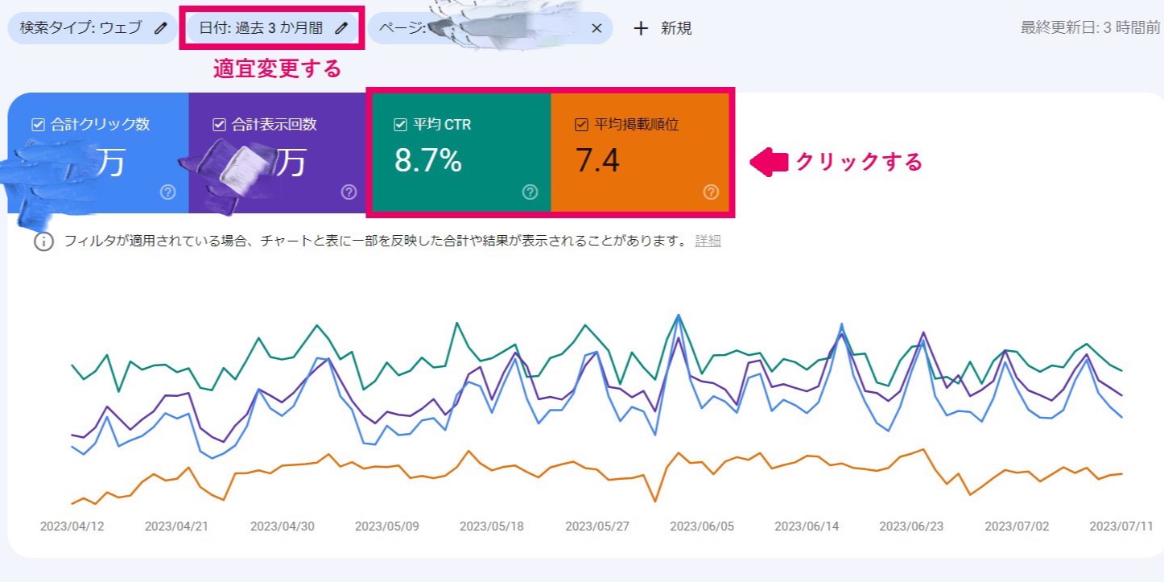Click the info icon beside the filter notice
This screenshot has height=582, width=1164.
(43, 241)
